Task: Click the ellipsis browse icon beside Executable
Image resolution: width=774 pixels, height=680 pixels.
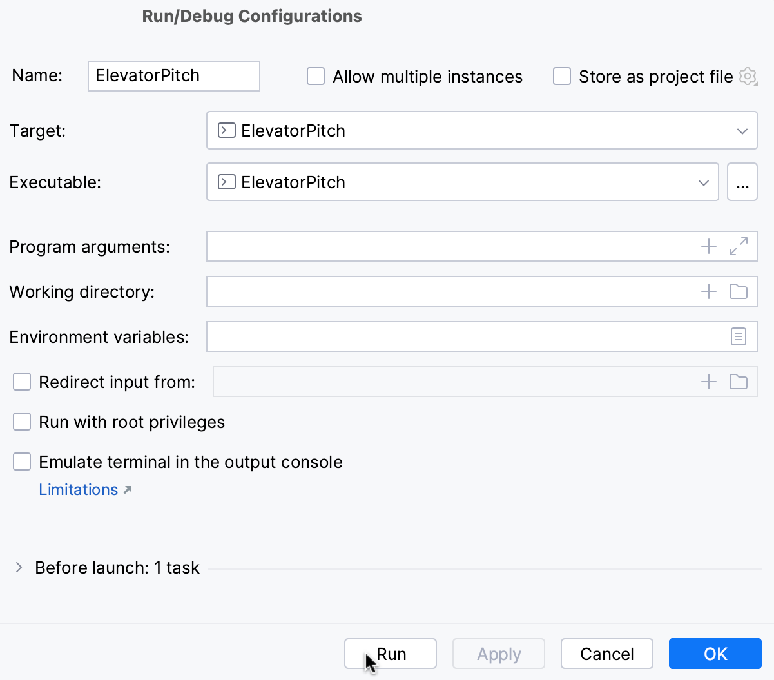Action: (x=742, y=182)
